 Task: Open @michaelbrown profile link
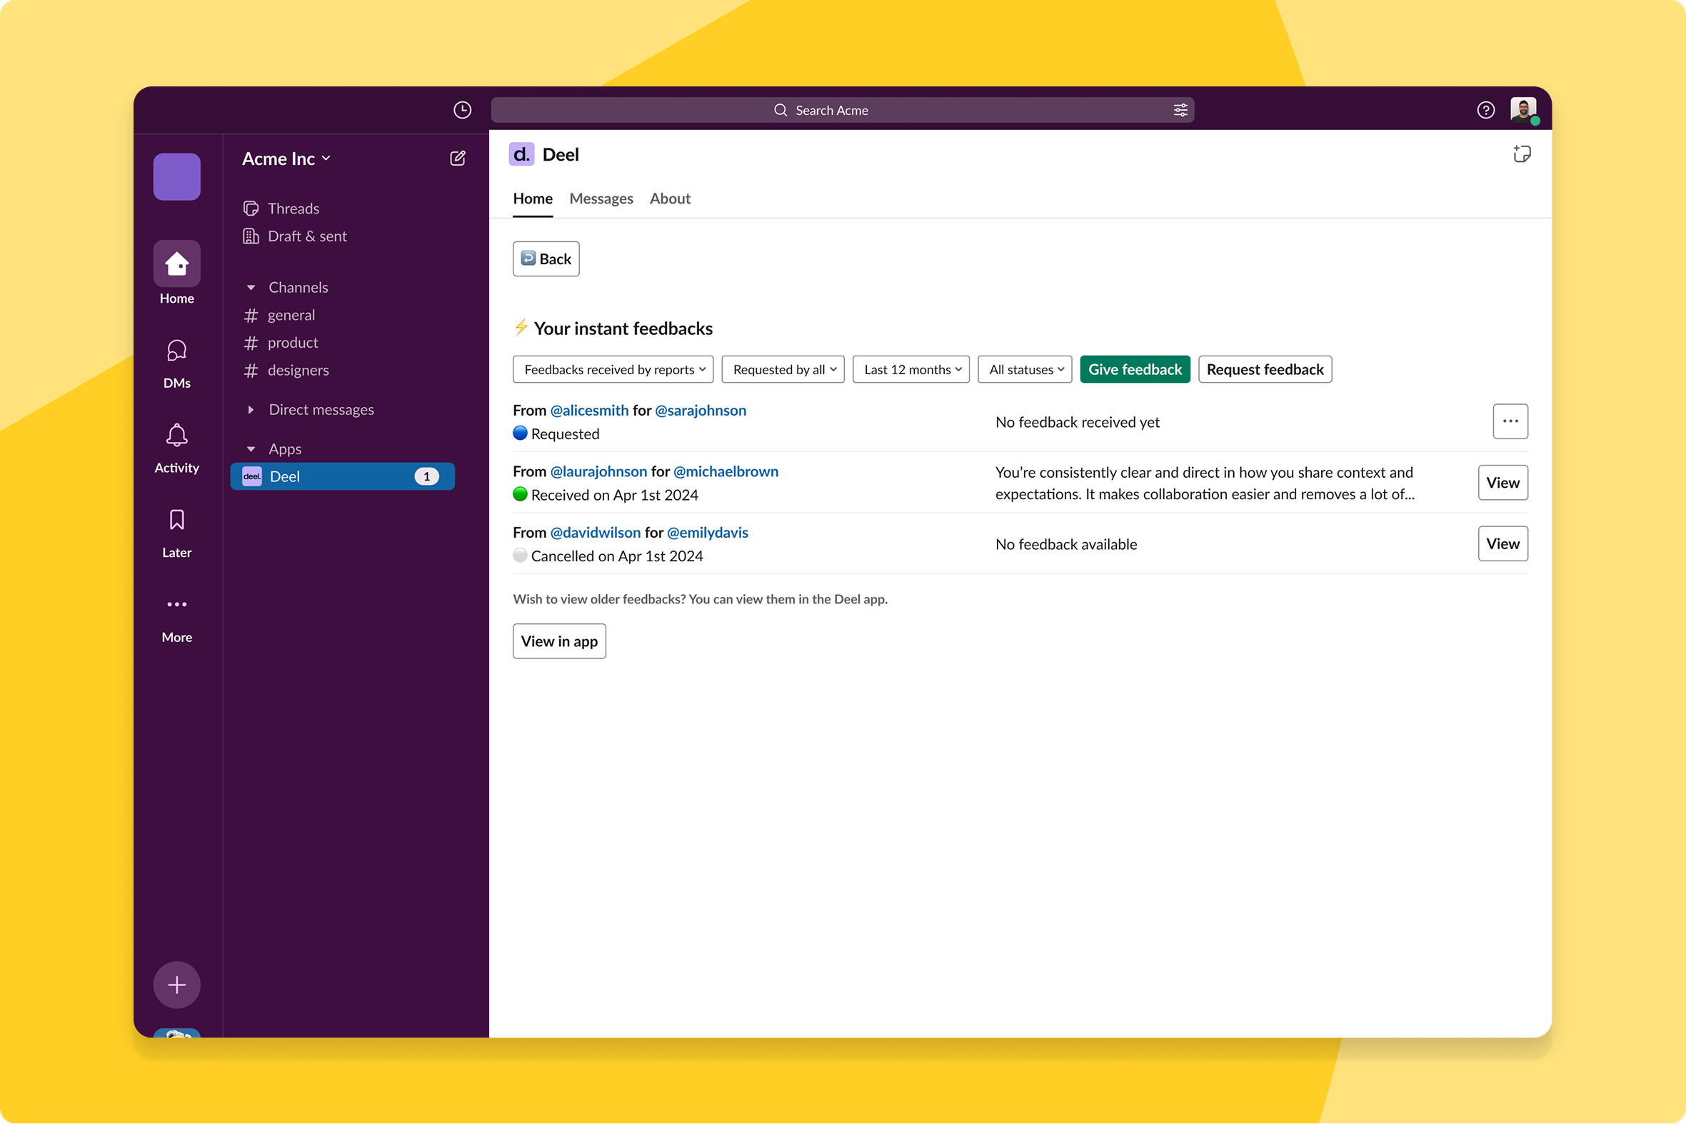(726, 471)
